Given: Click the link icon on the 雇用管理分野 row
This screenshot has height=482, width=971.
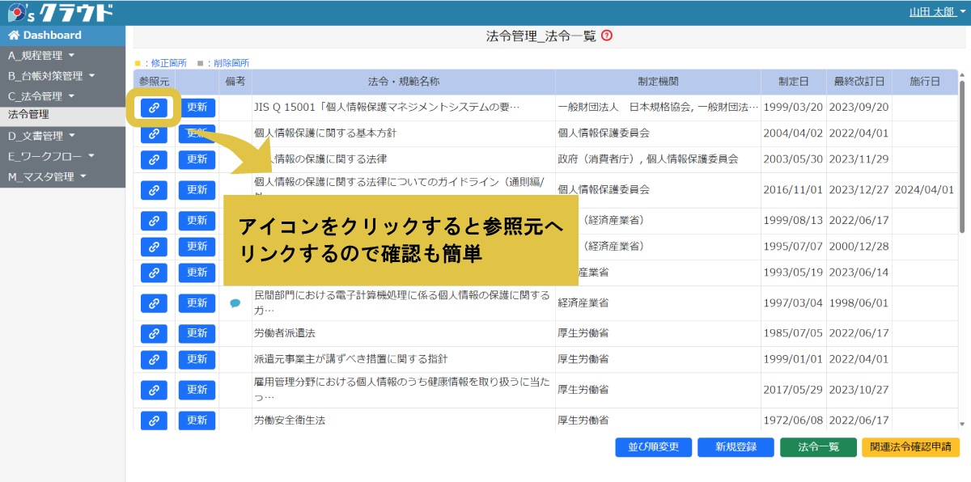Looking at the screenshot, I should [x=153, y=390].
